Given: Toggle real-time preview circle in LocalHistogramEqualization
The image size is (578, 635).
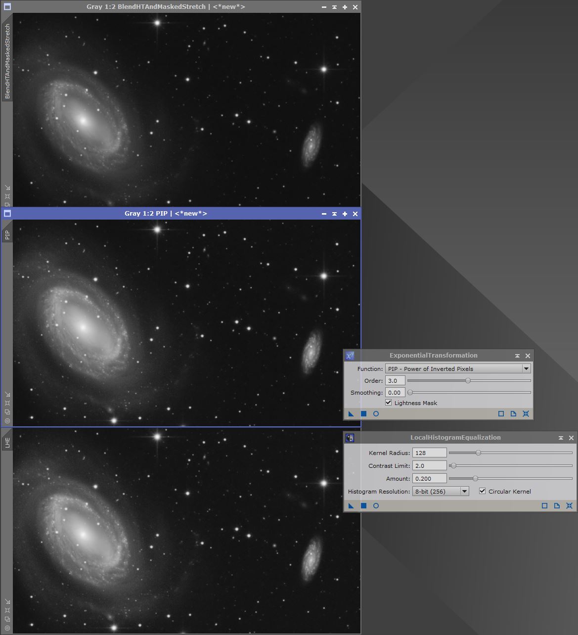Looking at the screenshot, I should click(376, 506).
